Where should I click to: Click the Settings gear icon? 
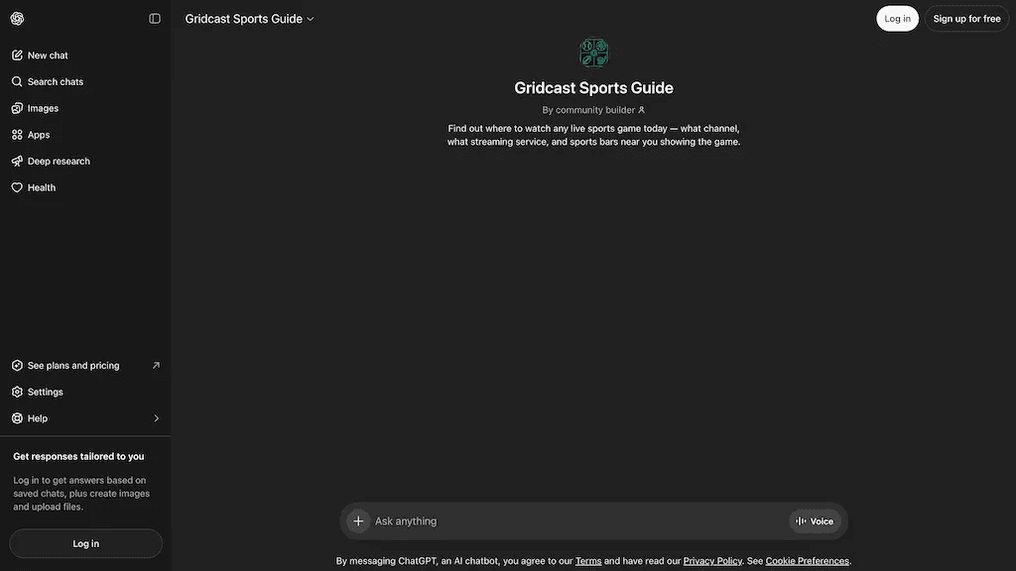click(17, 393)
